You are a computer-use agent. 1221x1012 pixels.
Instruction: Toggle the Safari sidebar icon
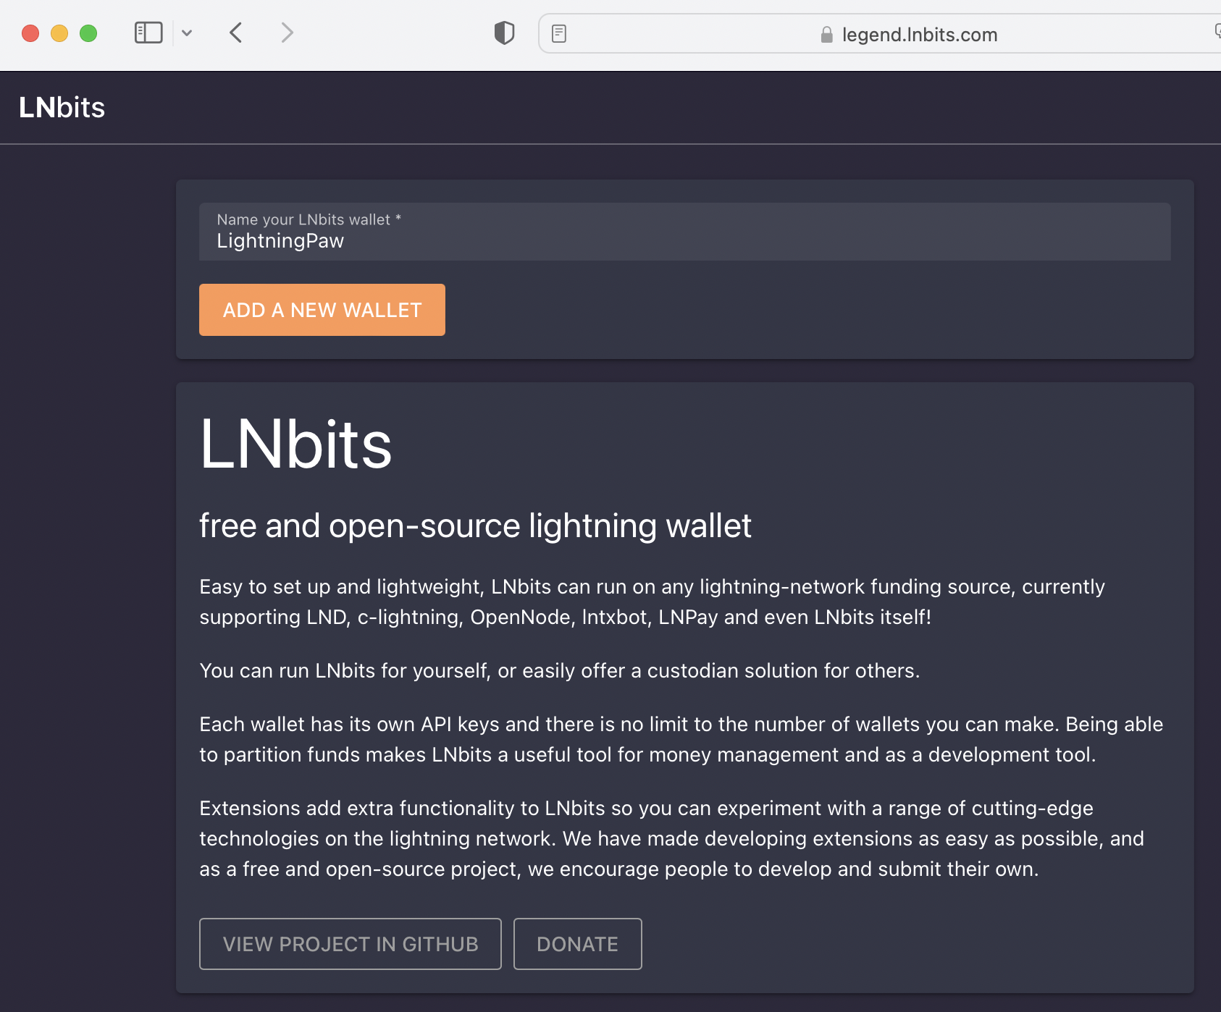click(x=148, y=33)
